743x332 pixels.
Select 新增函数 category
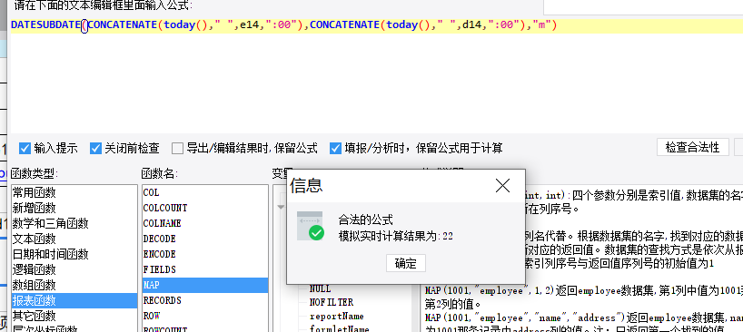pos(74,208)
